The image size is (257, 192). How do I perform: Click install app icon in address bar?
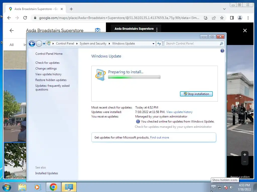point(206,18)
